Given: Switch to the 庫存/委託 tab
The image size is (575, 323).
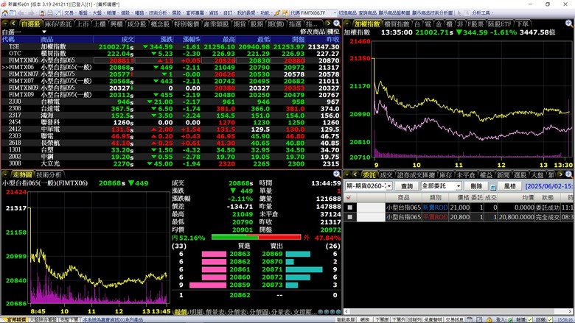Looking at the screenshot, I should coord(58,24).
